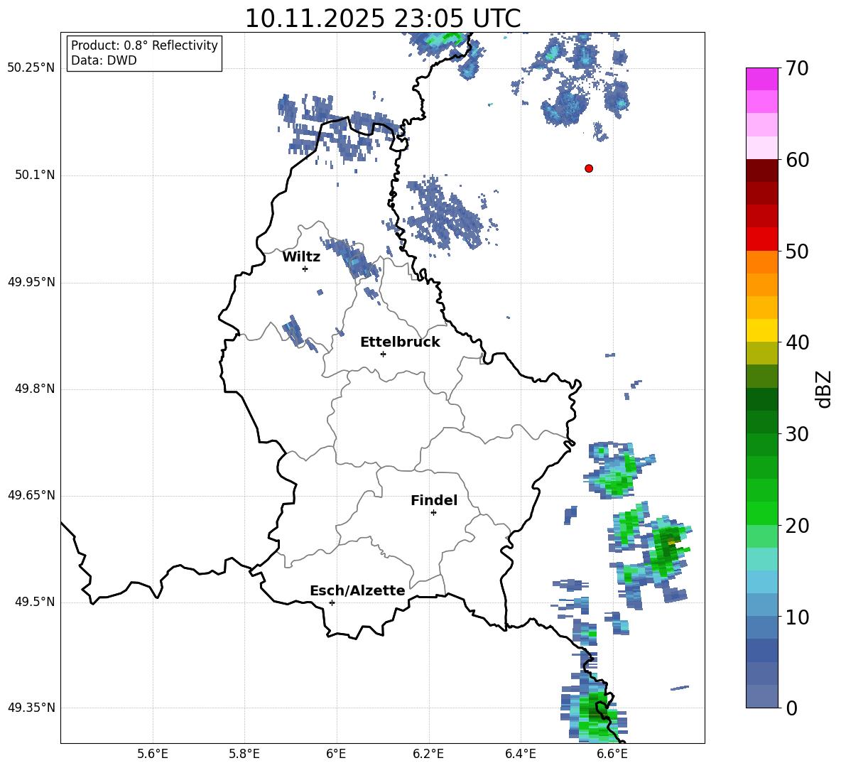Screen dimensions: 841x768
Task: Click the red dot radar site marker
Action: (x=589, y=168)
